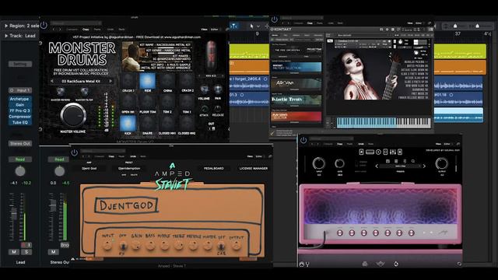498x280 pixels.
Task: Trigger the CLOSED HH1 drum pad
Action: tap(167, 123)
